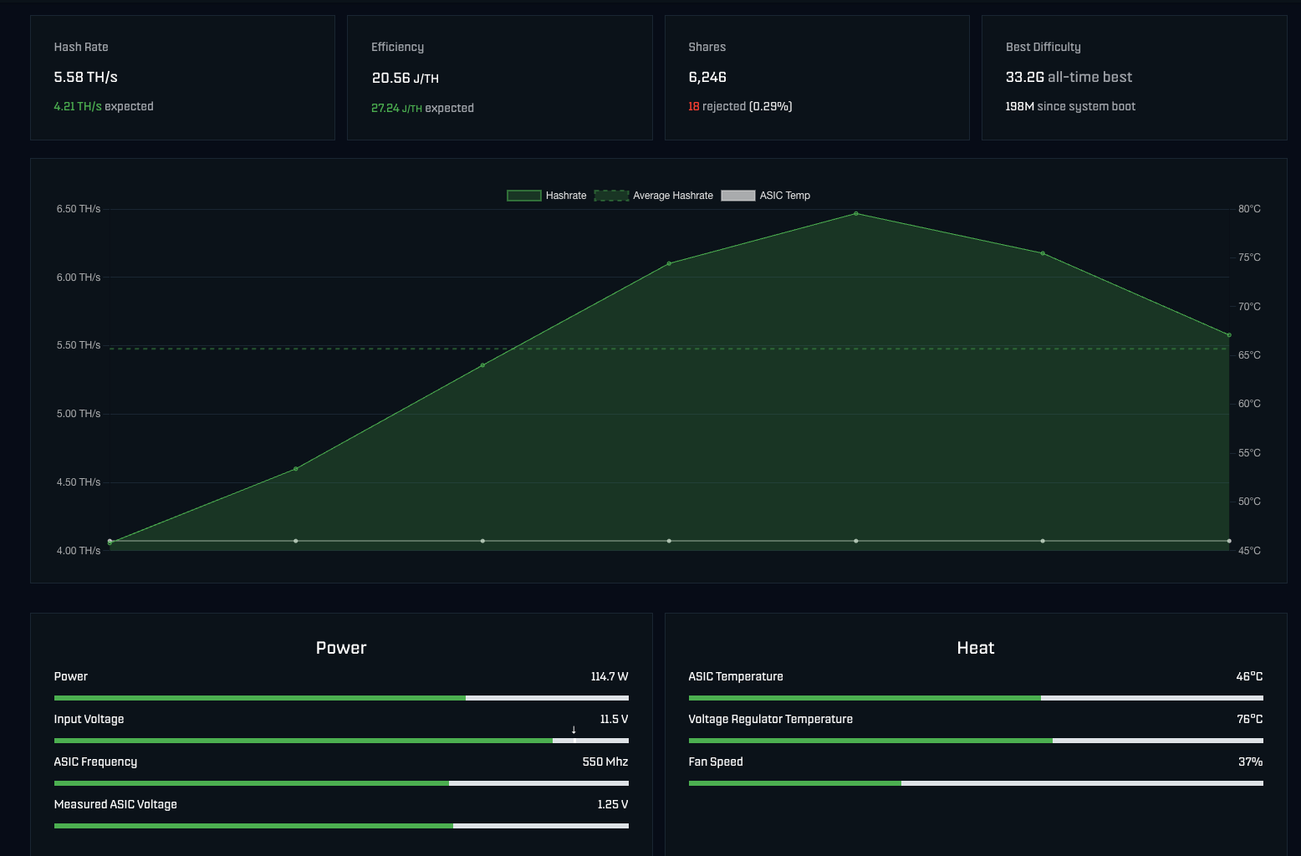Toggle ASIC Temp series in chart legend
This screenshot has height=856, width=1301.
click(737, 196)
